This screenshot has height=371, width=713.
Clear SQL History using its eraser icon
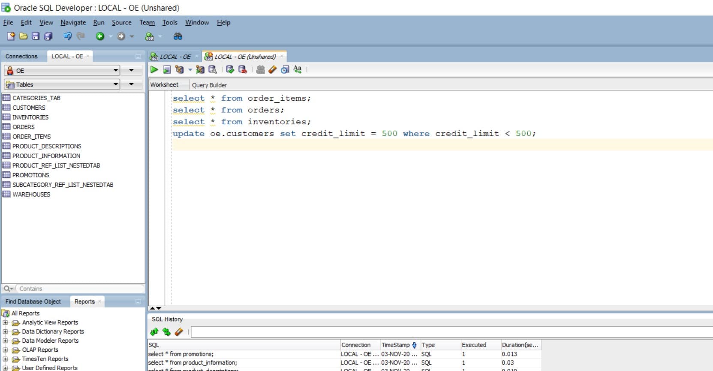pyautogui.click(x=179, y=332)
